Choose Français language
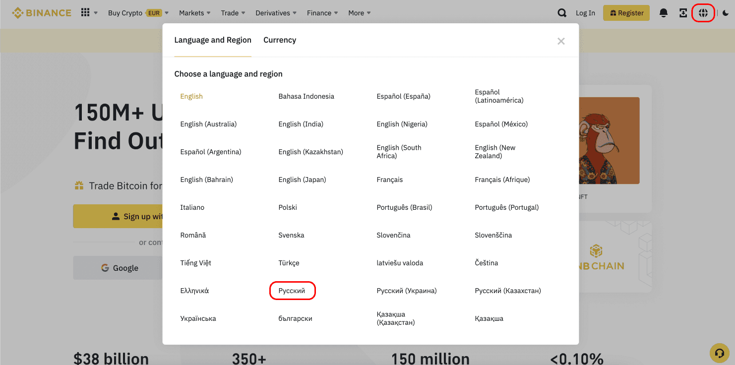 click(390, 180)
